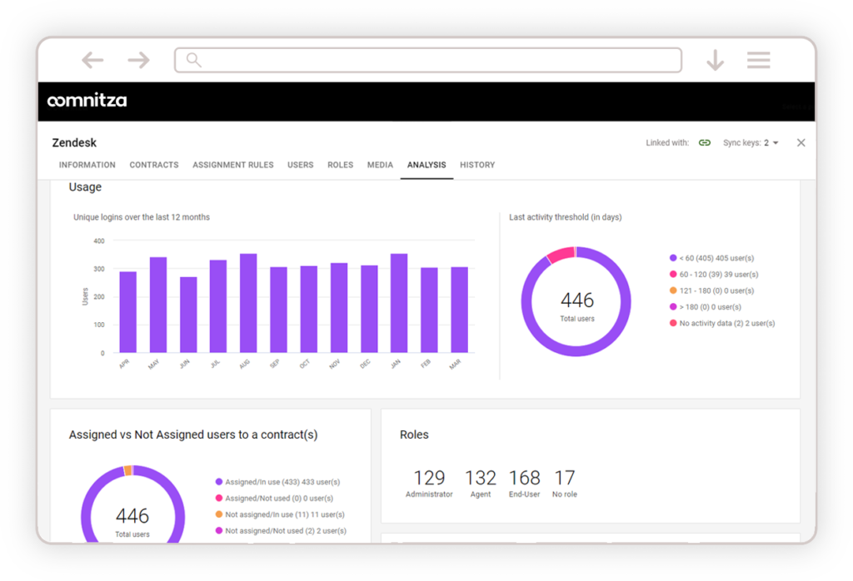Click the AUG bar in logins chart
Screen dimensions: 853x581
click(x=248, y=303)
